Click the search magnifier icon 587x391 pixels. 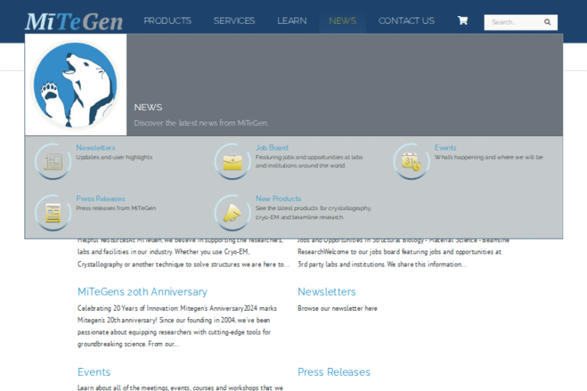[x=547, y=22]
